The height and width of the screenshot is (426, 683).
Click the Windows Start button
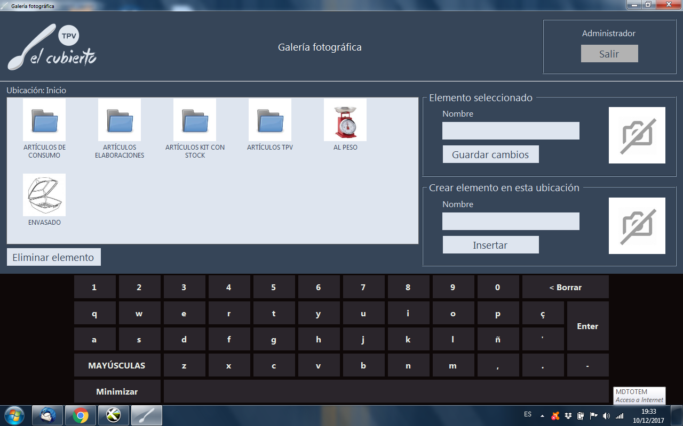click(x=14, y=415)
